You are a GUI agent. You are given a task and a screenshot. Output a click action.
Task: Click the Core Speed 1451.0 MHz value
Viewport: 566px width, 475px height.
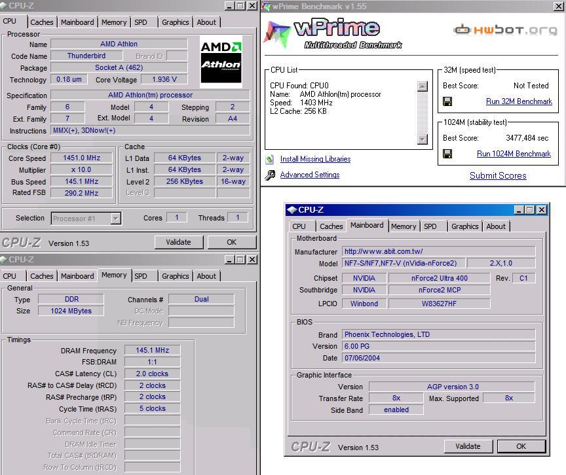(82, 158)
